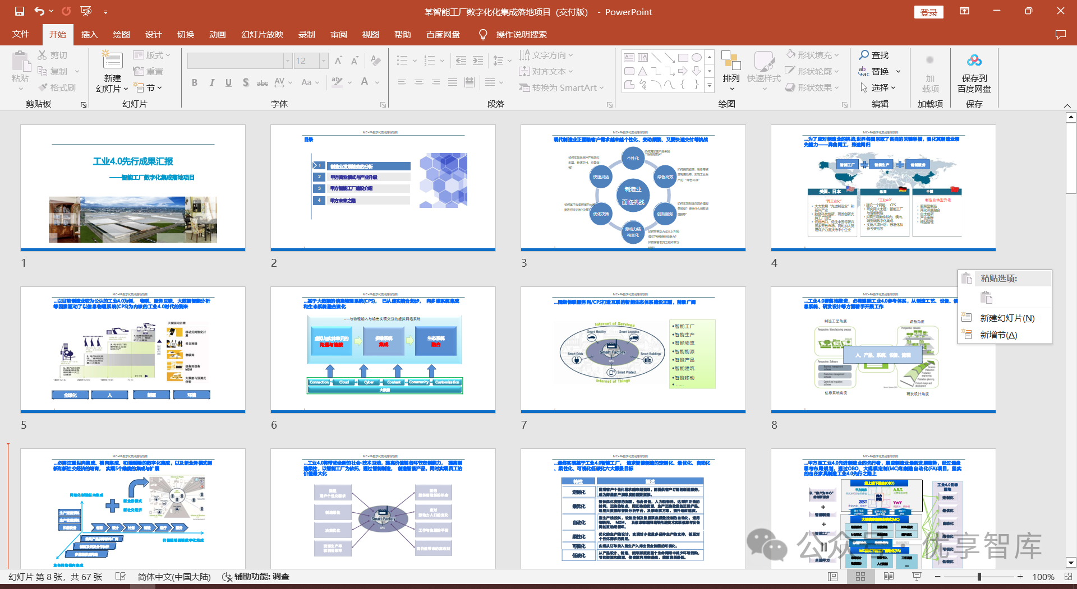Viewport: 1077px width, 589px height.
Task: Select the oval shape in shapes gallery
Action: click(x=696, y=58)
